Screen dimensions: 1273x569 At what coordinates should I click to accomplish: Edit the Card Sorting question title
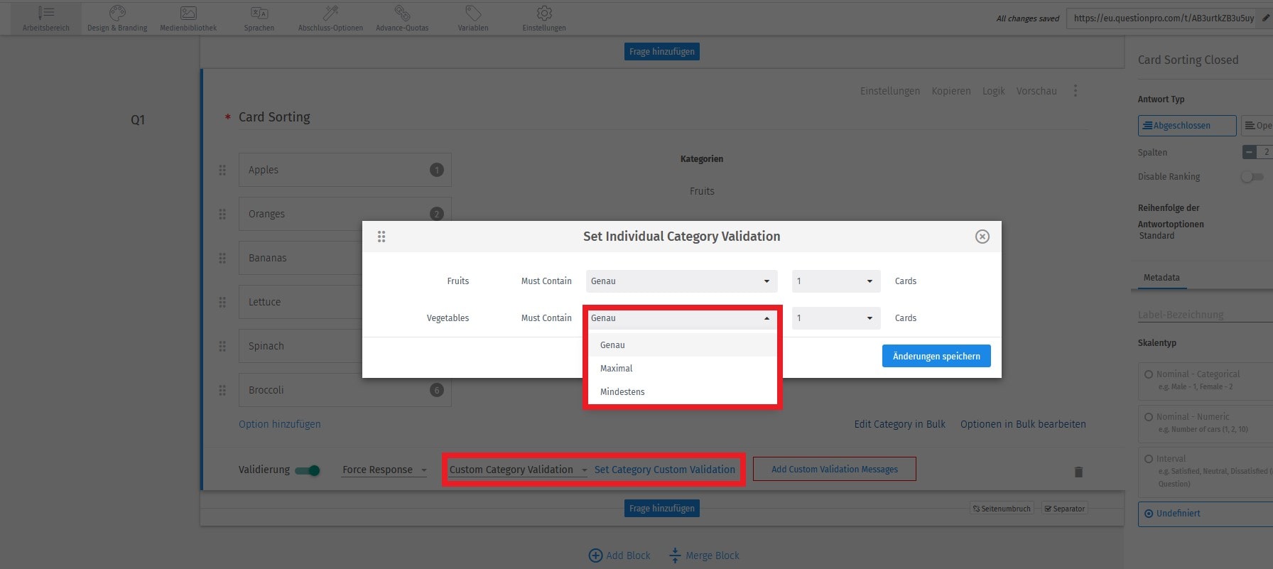pyautogui.click(x=274, y=117)
